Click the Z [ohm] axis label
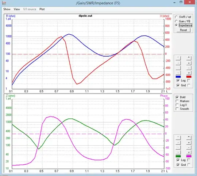197x176 pixels. (11, 96)
